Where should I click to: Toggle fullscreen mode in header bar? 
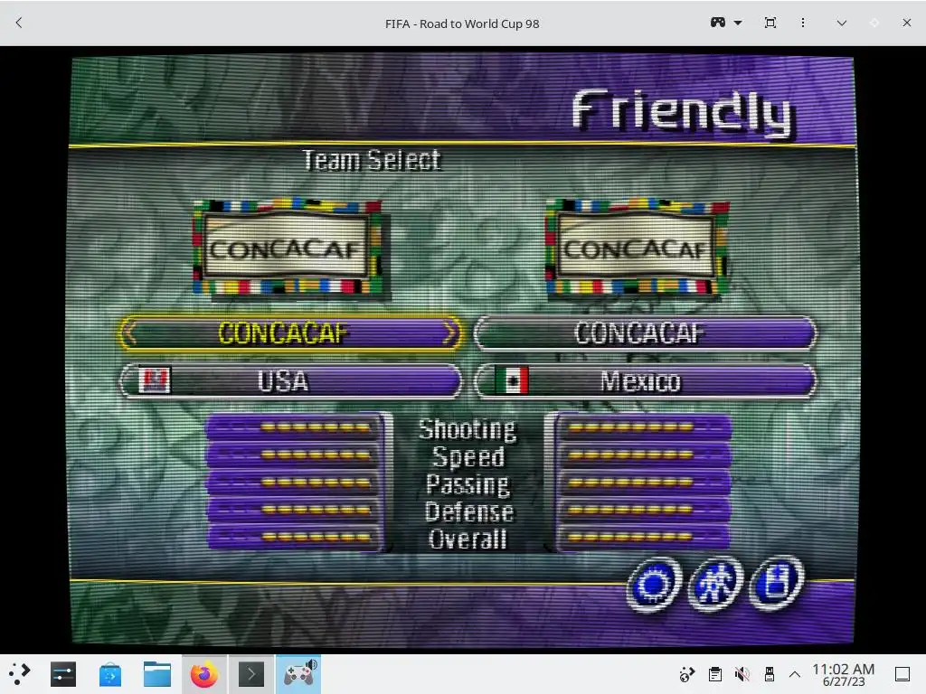[x=770, y=23]
